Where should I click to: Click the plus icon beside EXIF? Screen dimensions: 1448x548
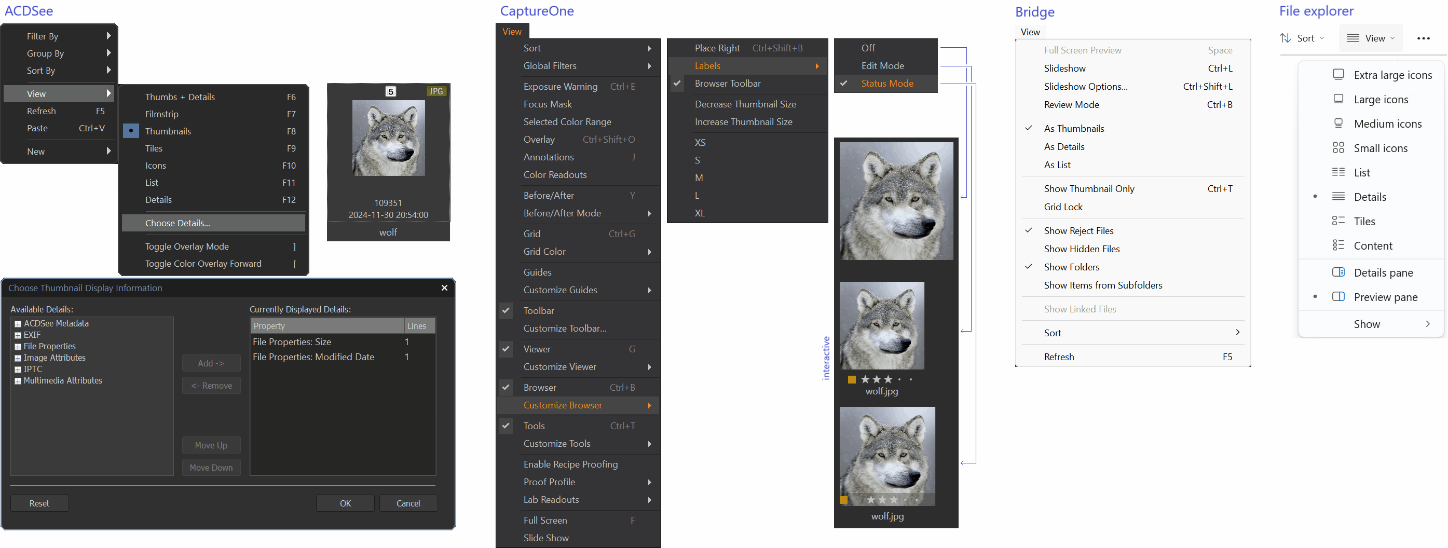click(18, 335)
